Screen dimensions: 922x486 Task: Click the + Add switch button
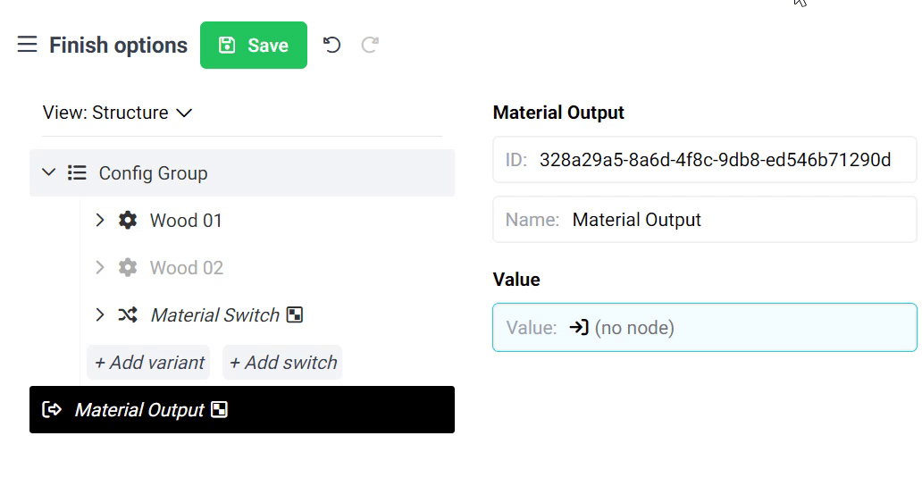(283, 363)
